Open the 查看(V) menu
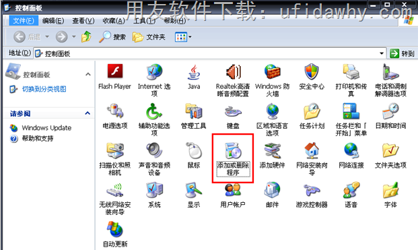The width and height of the screenshot is (418, 250). [x=83, y=20]
